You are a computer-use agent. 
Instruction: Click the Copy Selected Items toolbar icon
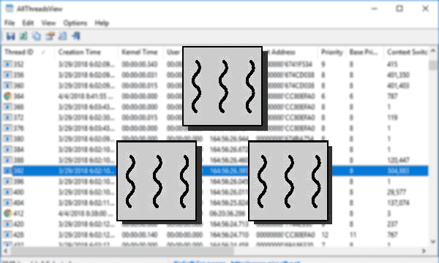point(37,36)
